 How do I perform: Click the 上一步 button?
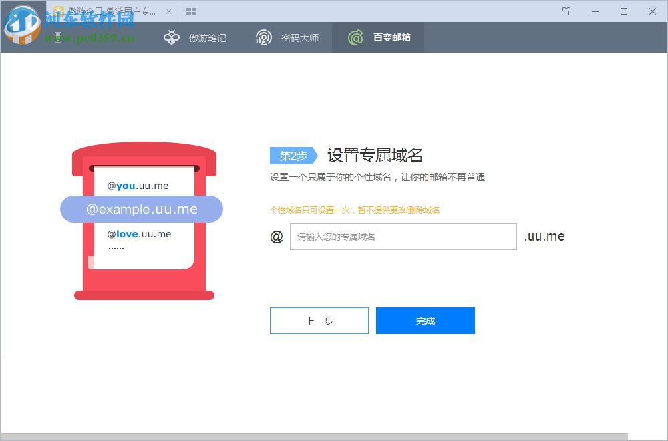point(319,321)
